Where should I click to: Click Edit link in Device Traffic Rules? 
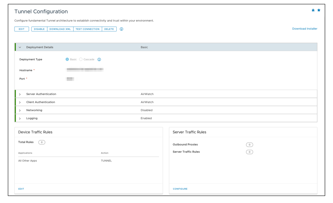[21, 189]
